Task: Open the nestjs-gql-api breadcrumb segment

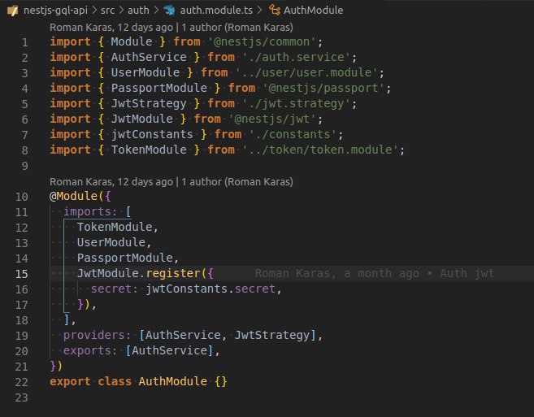Action: tap(55, 11)
